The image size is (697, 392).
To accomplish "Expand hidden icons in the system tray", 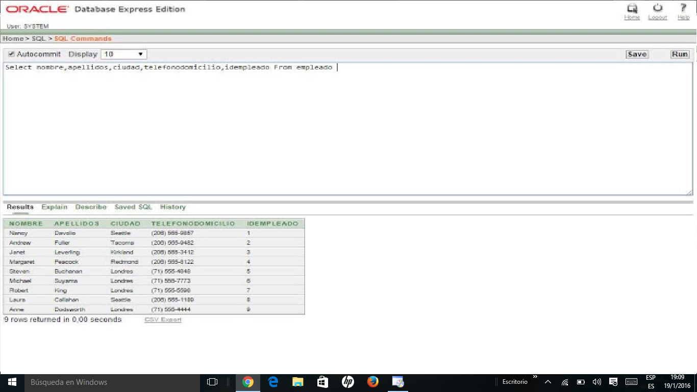I will coord(547,382).
